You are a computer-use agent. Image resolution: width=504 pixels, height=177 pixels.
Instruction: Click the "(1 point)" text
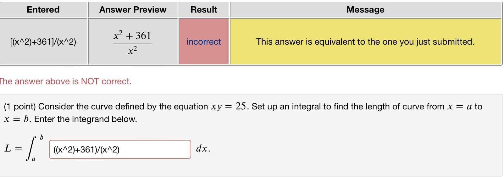coord(20,107)
